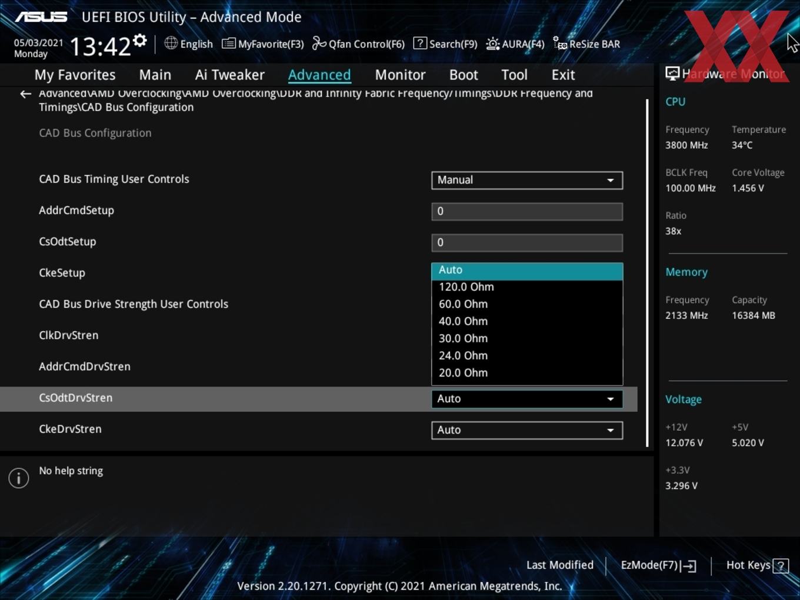Choose 60.0 Ohm option
This screenshot has height=600, width=800.
(527, 304)
